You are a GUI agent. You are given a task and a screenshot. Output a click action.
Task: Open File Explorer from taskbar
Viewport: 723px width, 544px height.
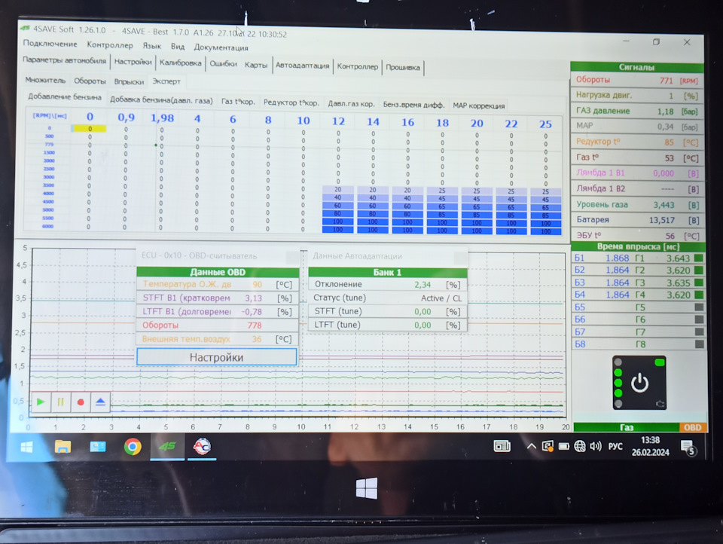pos(63,447)
